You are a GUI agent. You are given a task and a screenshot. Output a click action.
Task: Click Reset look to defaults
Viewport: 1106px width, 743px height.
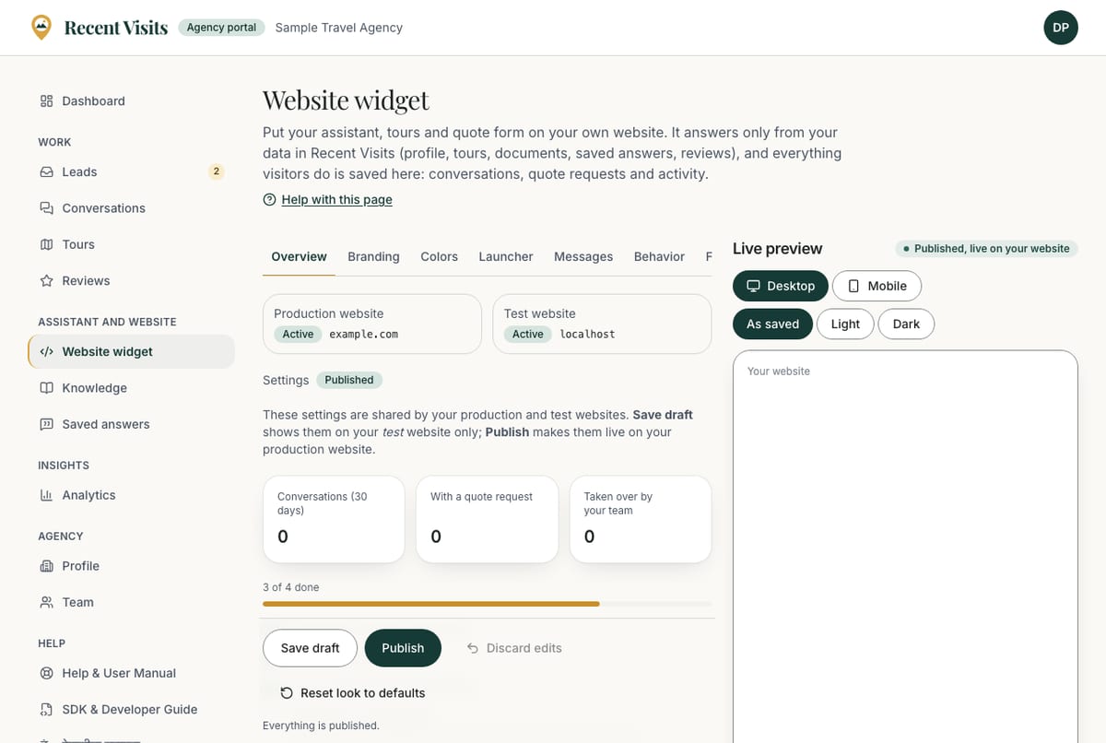click(x=352, y=693)
